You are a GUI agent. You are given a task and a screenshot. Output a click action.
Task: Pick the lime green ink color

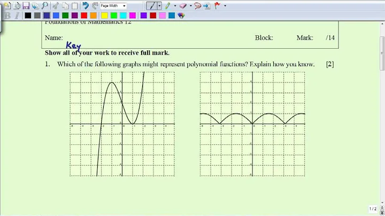(114, 16)
